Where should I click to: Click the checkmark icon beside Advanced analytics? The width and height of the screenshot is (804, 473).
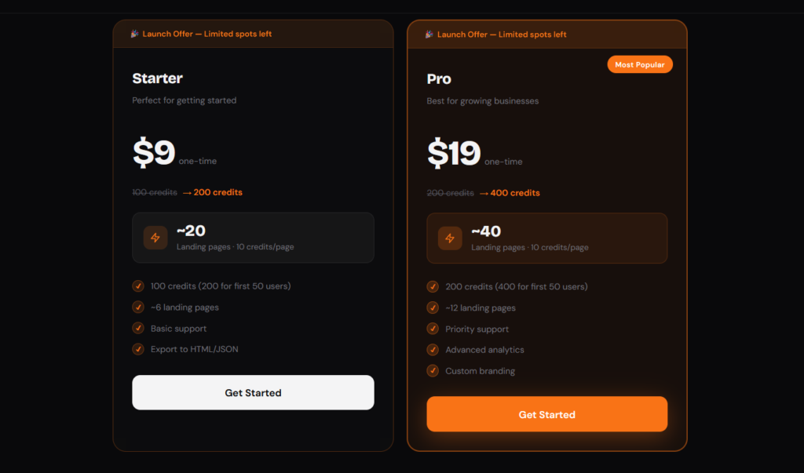pyautogui.click(x=433, y=350)
